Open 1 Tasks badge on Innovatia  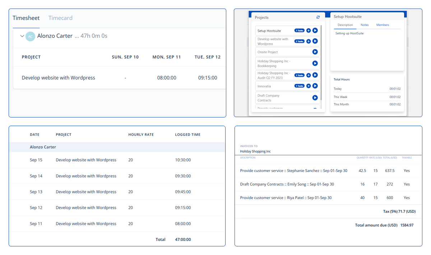tap(300, 86)
